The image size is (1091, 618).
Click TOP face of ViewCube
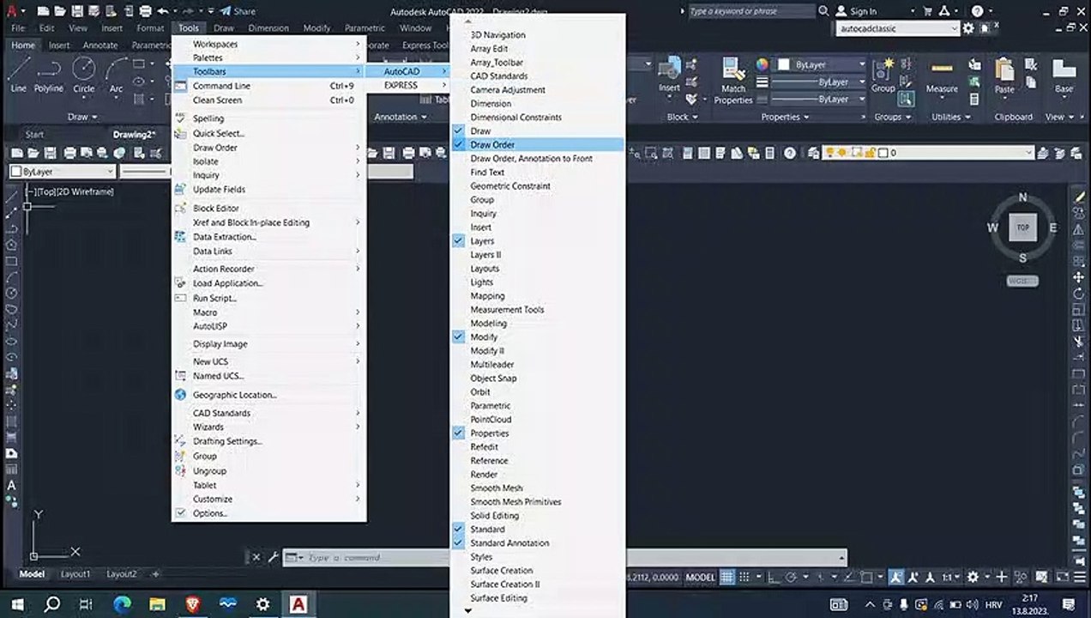(x=1022, y=227)
